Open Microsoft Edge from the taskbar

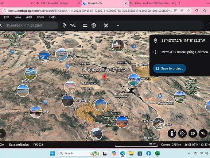122,153
